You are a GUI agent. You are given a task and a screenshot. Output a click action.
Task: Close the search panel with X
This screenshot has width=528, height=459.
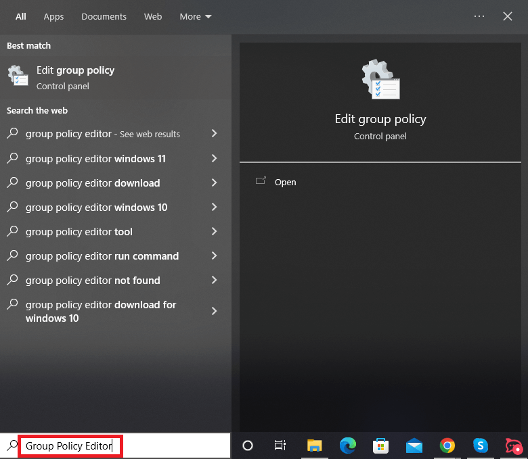508,16
